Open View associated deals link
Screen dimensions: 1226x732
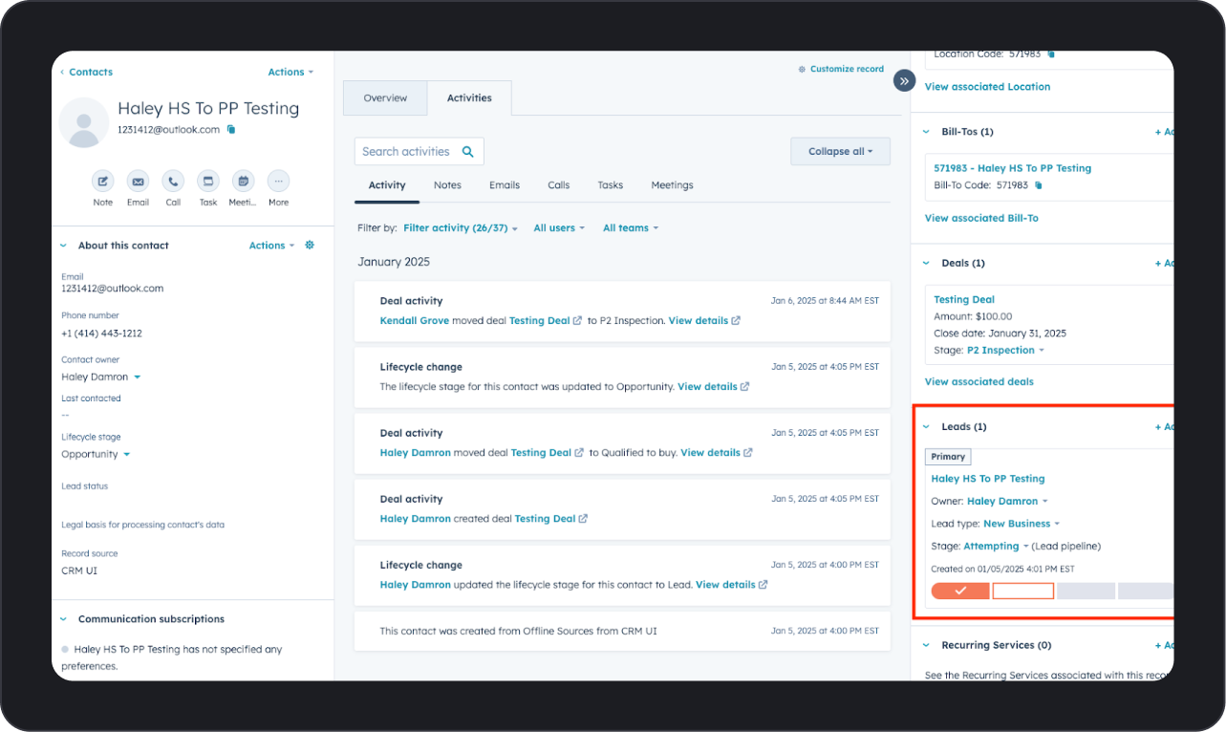pos(979,382)
